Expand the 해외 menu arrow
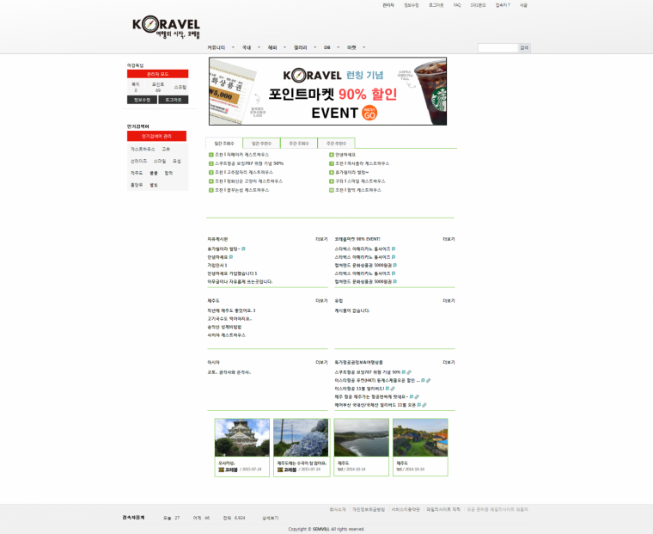653x534 pixels. coord(284,47)
